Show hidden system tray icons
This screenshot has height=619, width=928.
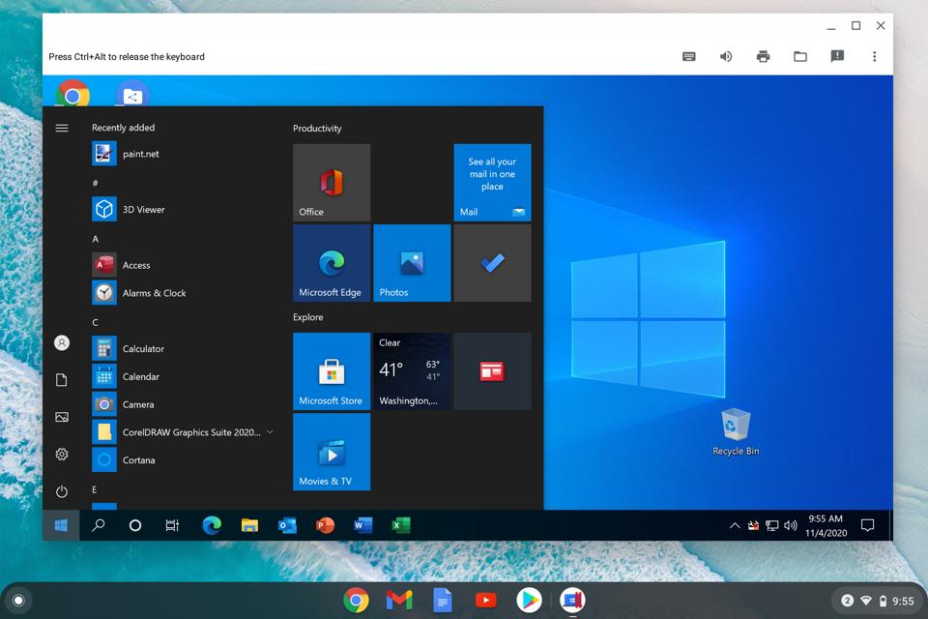tap(735, 526)
